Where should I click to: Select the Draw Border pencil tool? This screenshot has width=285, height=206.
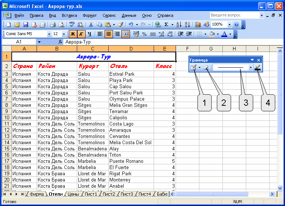point(193,68)
